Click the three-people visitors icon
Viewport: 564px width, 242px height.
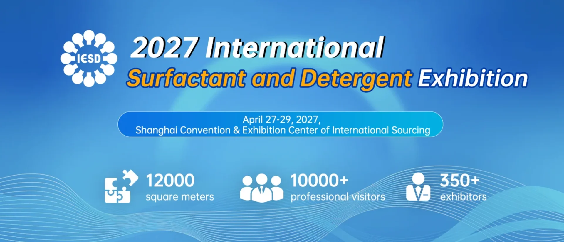click(x=262, y=188)
